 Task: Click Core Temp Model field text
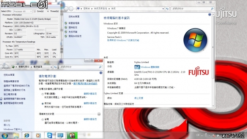click(x=36, y=19)
